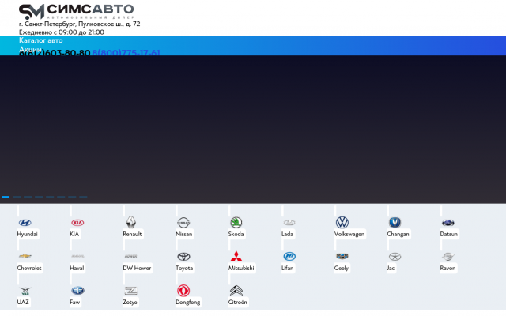Click the Zotye logo icon
The width and height of the screenshot is (506, 316).
130,291
